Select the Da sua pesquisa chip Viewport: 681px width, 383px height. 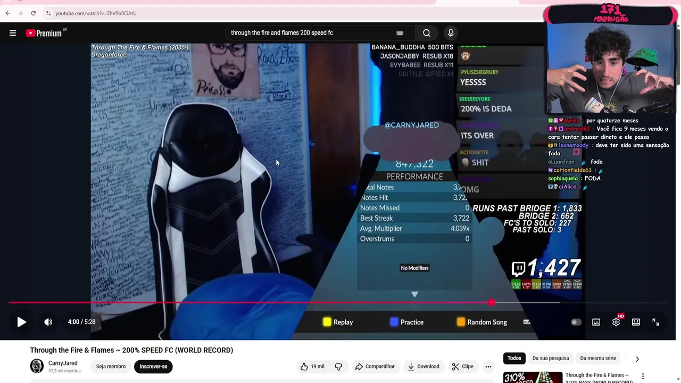(x=551, y=358)
